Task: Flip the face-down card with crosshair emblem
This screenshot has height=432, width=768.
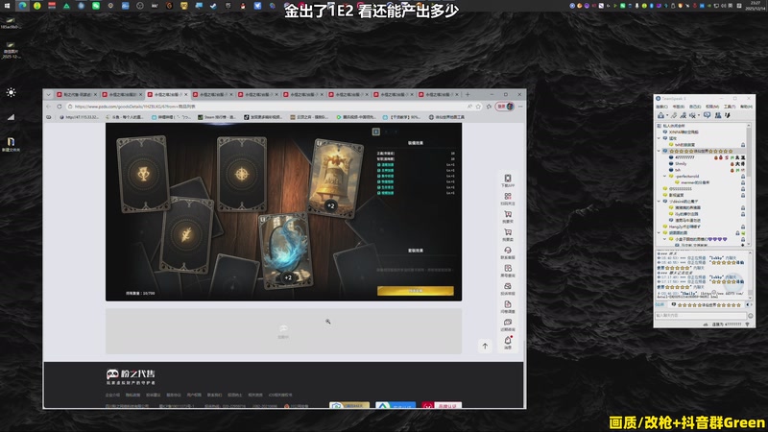Action: 242,174
